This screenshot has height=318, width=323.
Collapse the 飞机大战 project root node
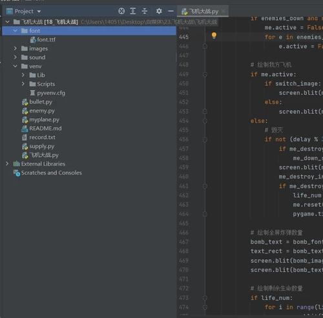coord(8,22)
